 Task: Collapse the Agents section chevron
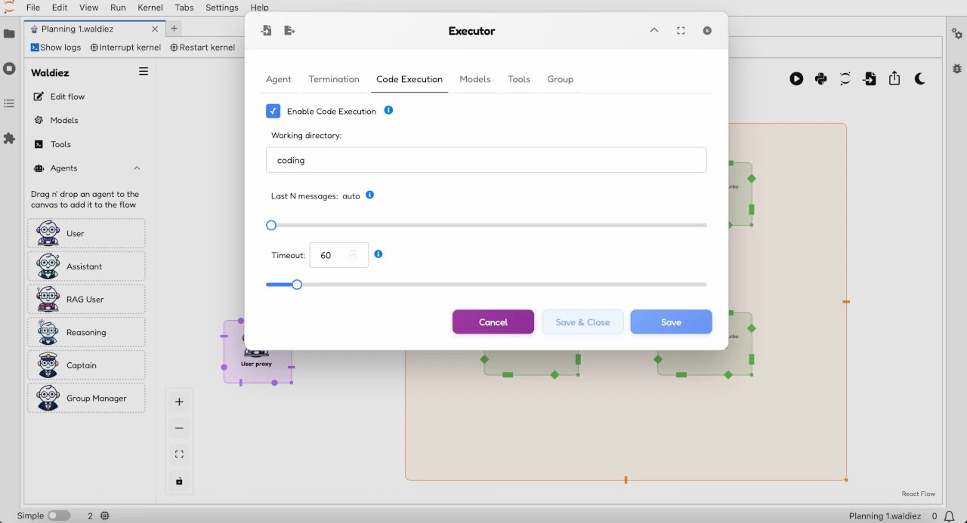(137, 168)
